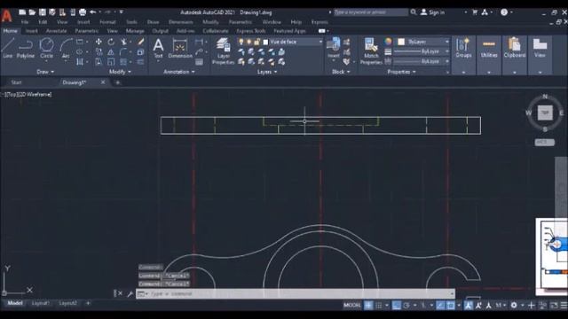Open the Manage ribbon tab
Screen dimensions: 568x319
click(135, 31)
